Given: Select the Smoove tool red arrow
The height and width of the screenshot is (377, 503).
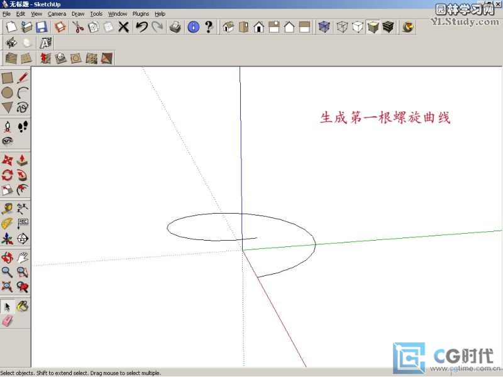Looking at the screenshot, I should point(45,58).
